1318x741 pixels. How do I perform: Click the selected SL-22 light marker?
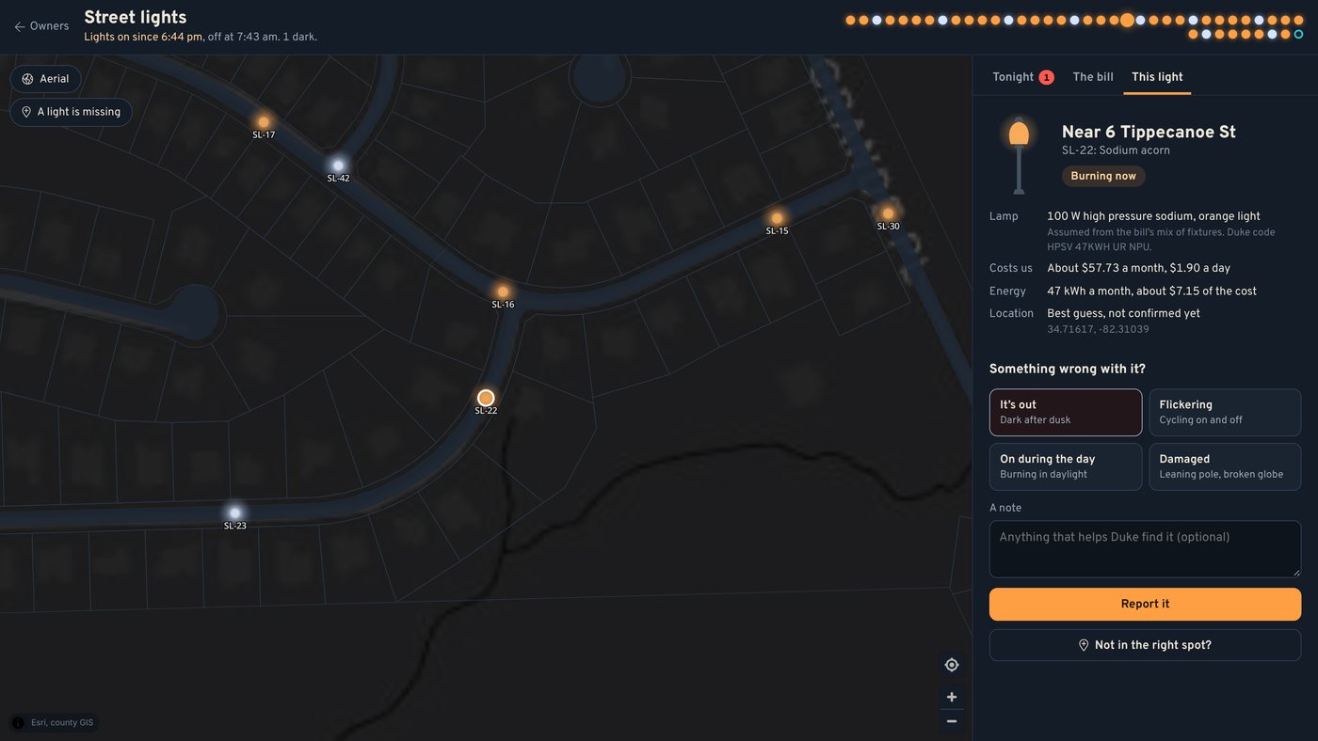[x=486, y=398]
